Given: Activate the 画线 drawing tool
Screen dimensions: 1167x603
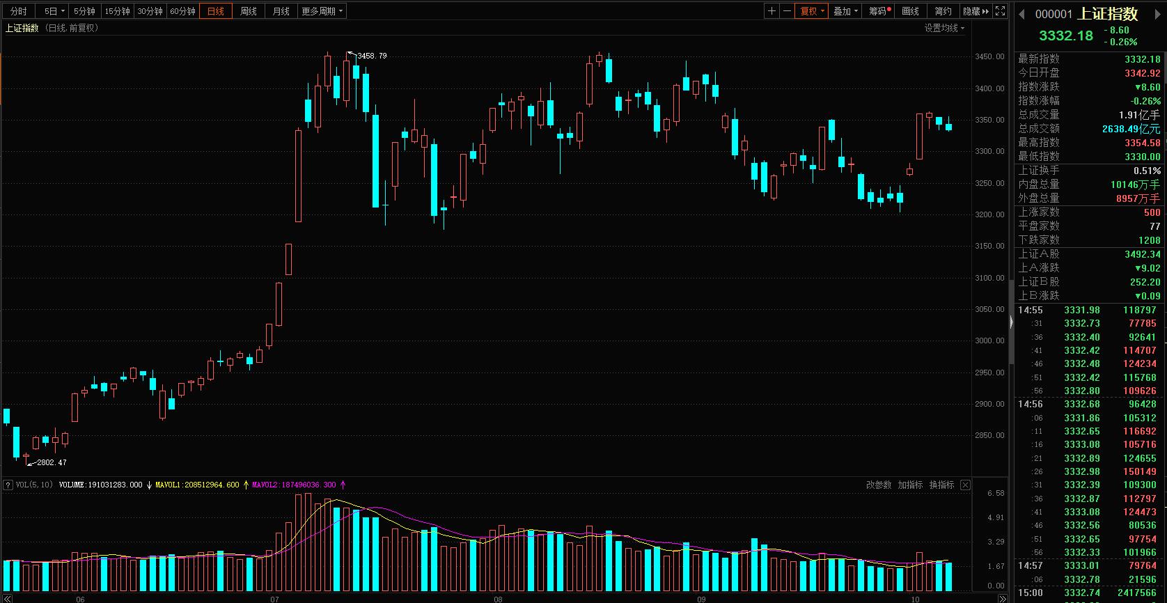Looking at the screenshot, I should tap(911, 11).
